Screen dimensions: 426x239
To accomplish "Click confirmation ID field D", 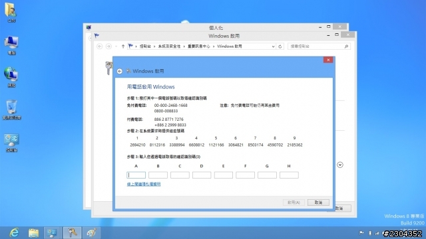I will (x=202, y=175).
